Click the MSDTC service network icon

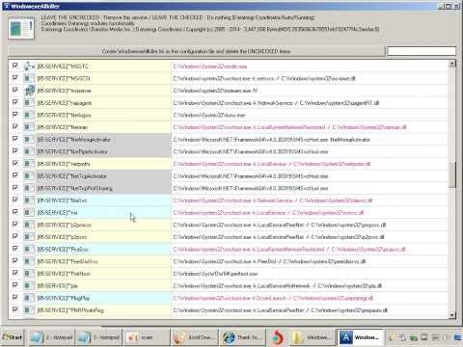coord(29,67)
